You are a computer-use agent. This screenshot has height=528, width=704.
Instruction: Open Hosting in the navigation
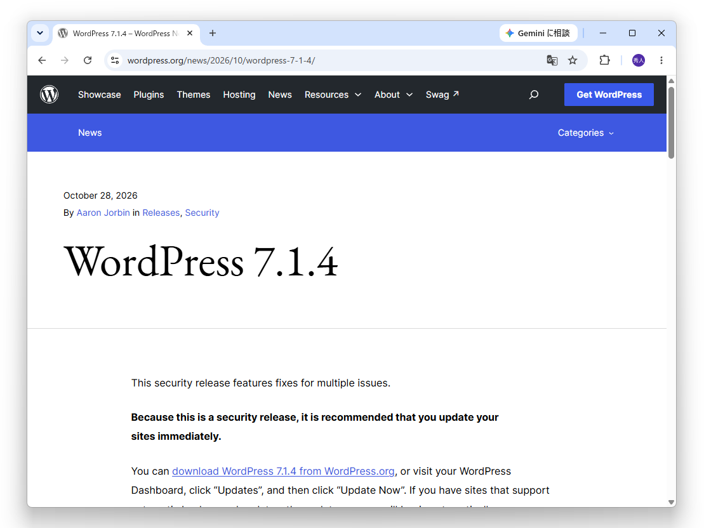coord(239,95)
